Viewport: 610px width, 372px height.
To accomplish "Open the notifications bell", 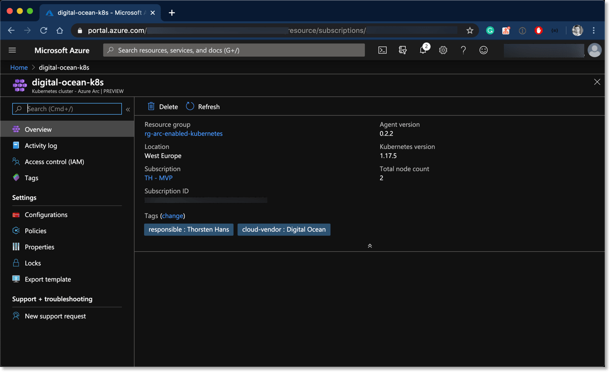I will tap(424, 50).
